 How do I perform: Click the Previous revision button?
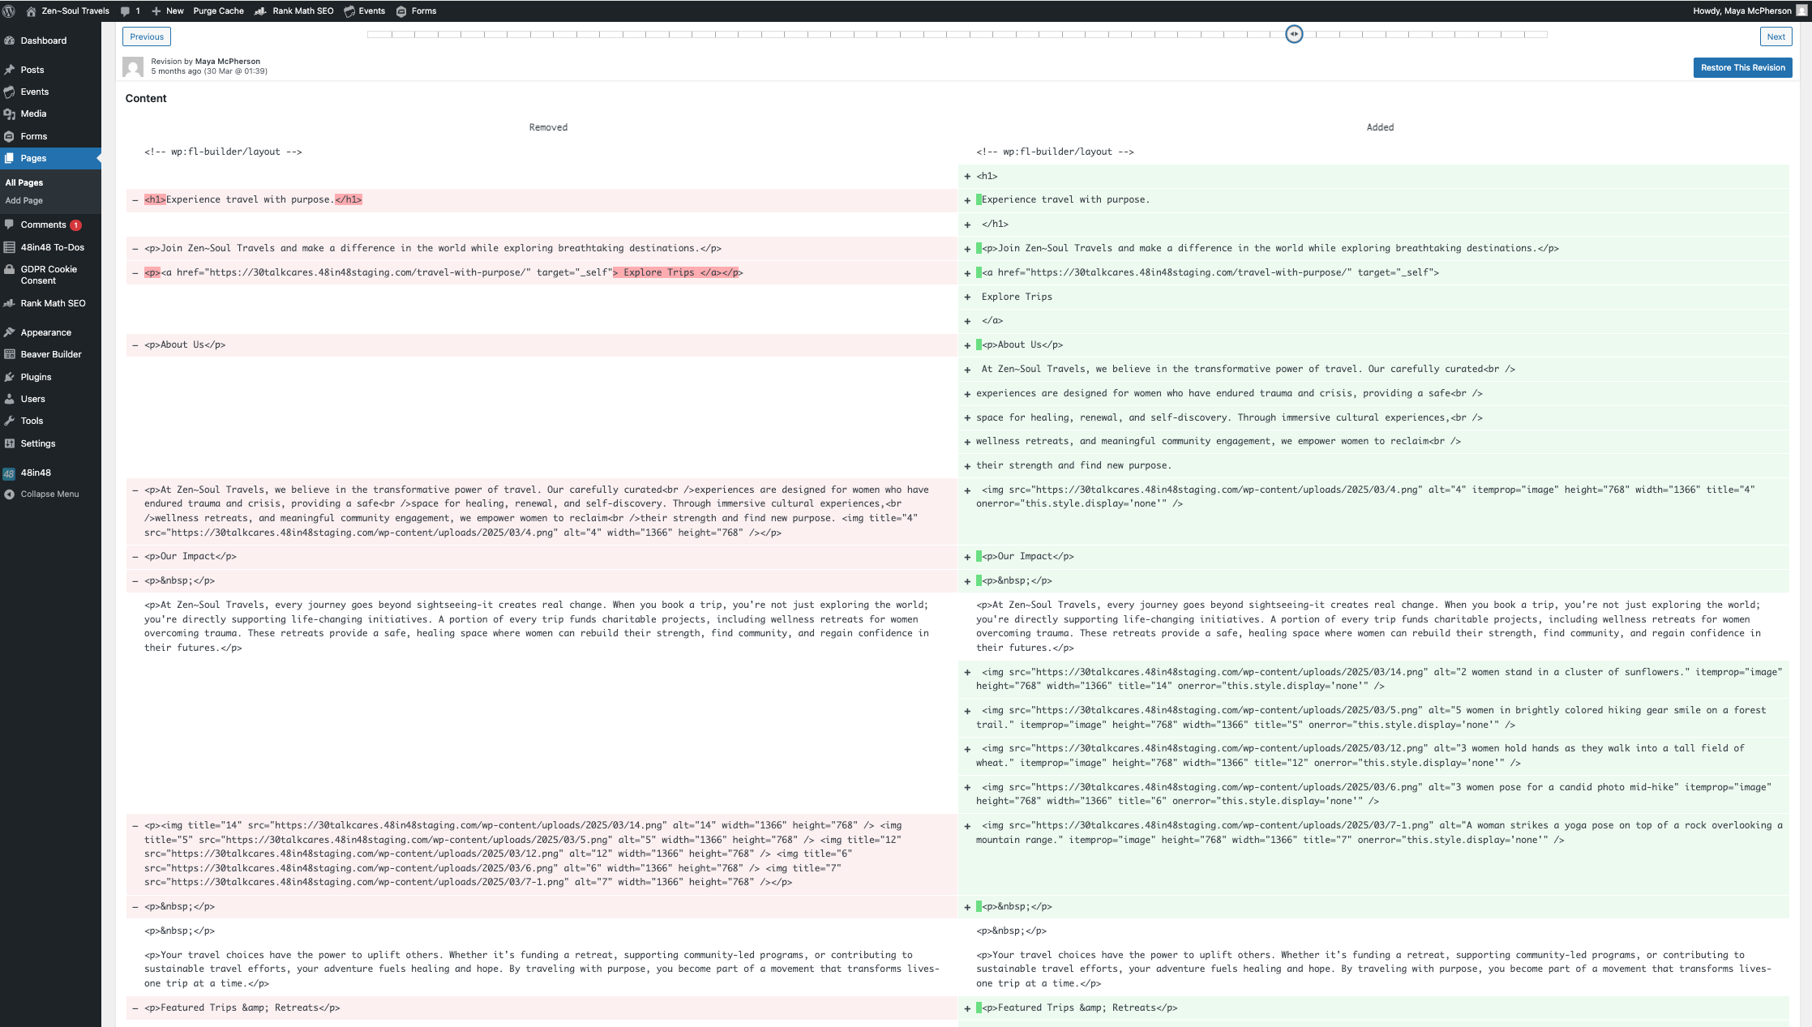pyautogui.click(x=147, y=36)
